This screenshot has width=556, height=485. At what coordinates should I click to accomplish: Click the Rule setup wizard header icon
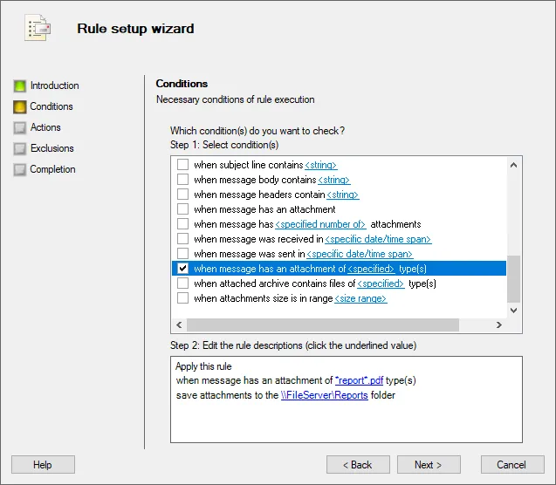37,30
